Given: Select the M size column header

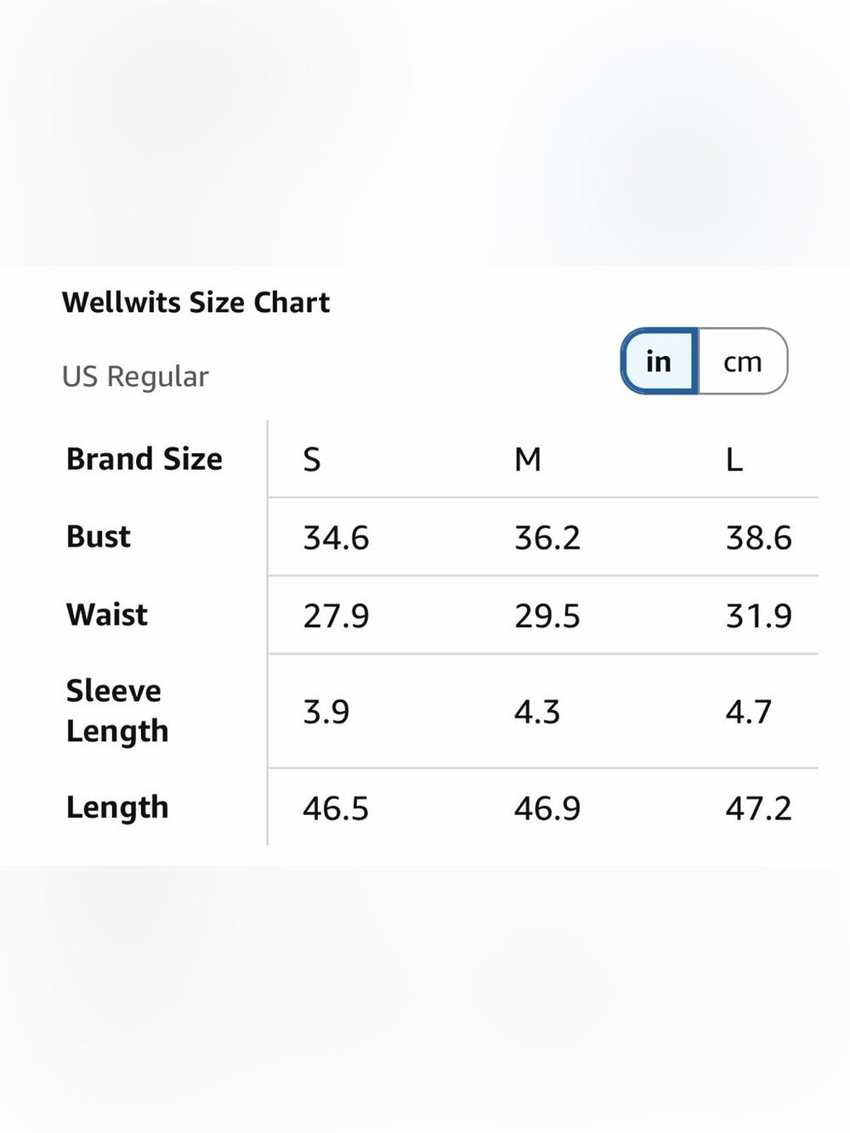Looking at the screenshot, I should 528,460.
